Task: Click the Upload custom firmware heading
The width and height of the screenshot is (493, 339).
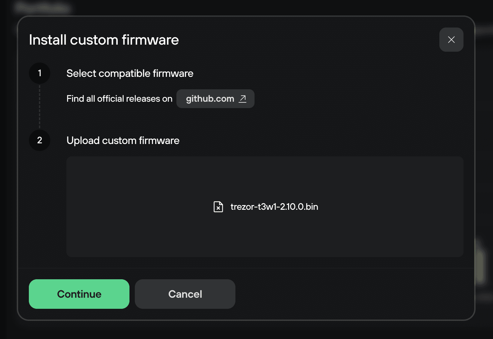Action: click(123, 140)
